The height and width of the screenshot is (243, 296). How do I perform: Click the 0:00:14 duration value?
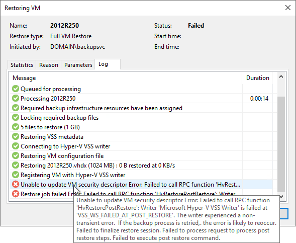(x=259, y=99)
